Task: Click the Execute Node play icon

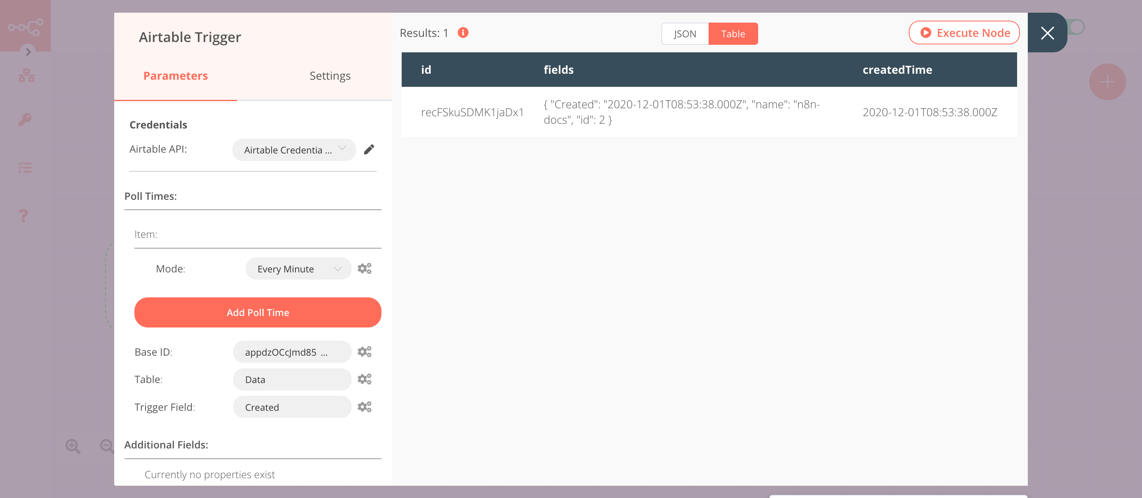Action: pyautogui.click(x=925, y=32)
